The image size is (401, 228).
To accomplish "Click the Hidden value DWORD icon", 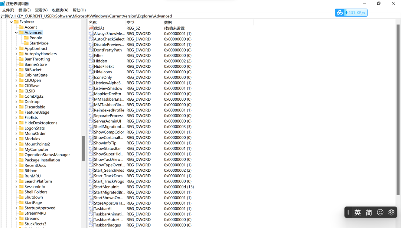I will coord(91,61).
